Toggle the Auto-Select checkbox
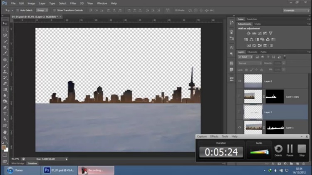 tap(17, 10)
